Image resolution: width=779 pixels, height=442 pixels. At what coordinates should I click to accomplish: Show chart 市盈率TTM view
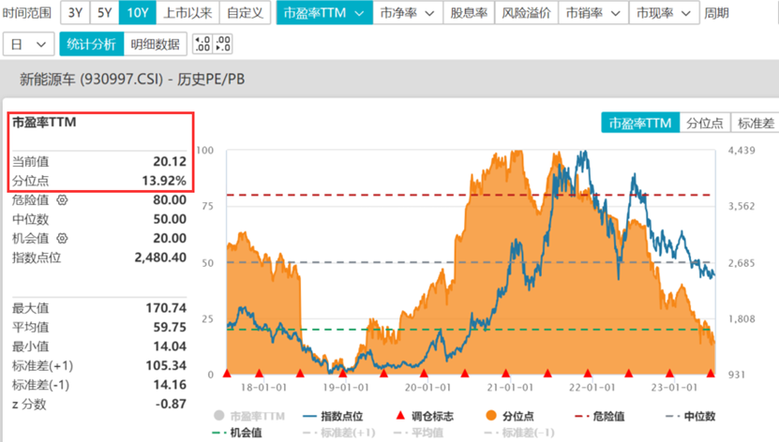[640, 123]
